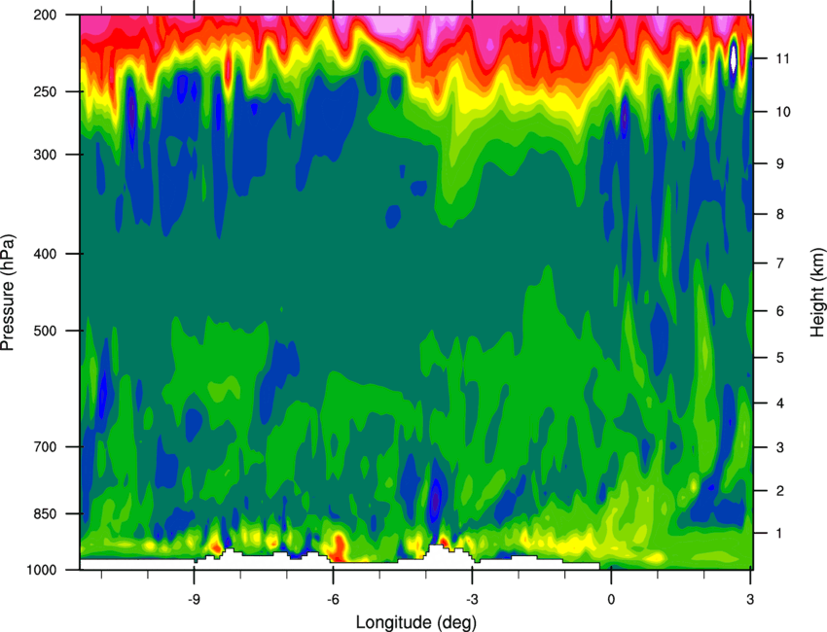Image resolution: width=827 pixels, height=632 pixels.
Task: Select the 500 pressure tick label
Action: [x=46, y=331]
